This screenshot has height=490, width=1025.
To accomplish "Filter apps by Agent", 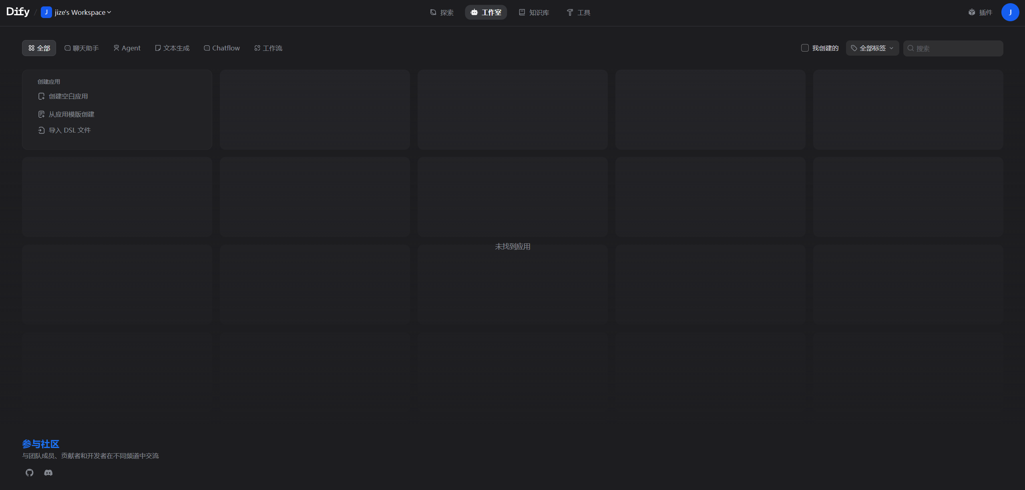I will [127, 48].
